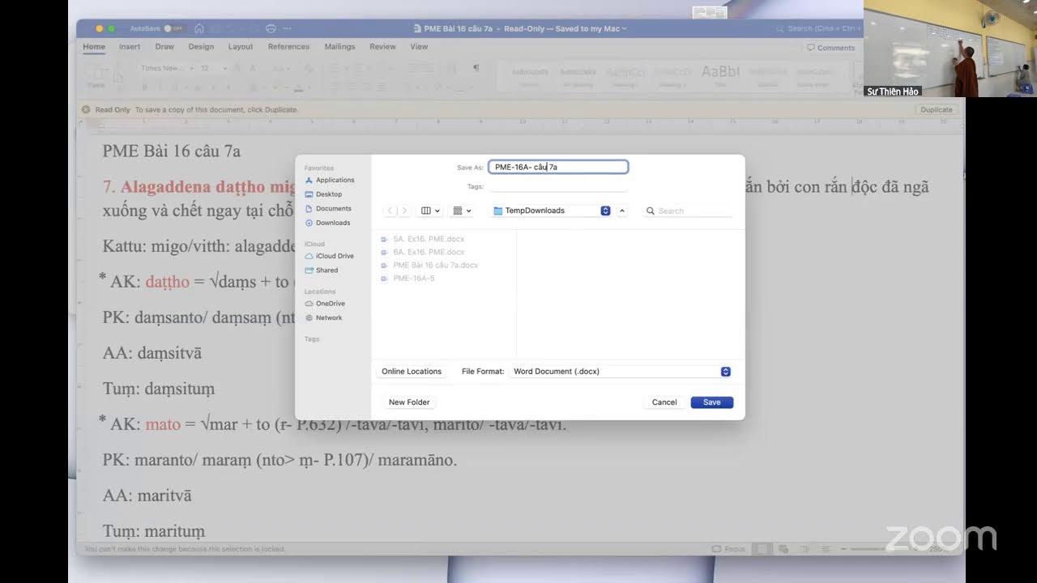Toggle the AutoSave switch in Word
Viewport: 1037px width, 583px height.
173,28
